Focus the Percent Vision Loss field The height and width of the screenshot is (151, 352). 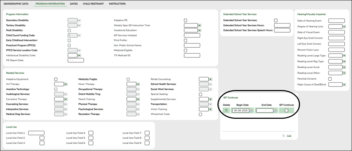[337, 50]
